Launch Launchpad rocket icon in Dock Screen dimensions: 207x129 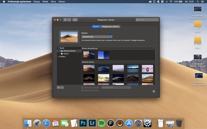37,123
